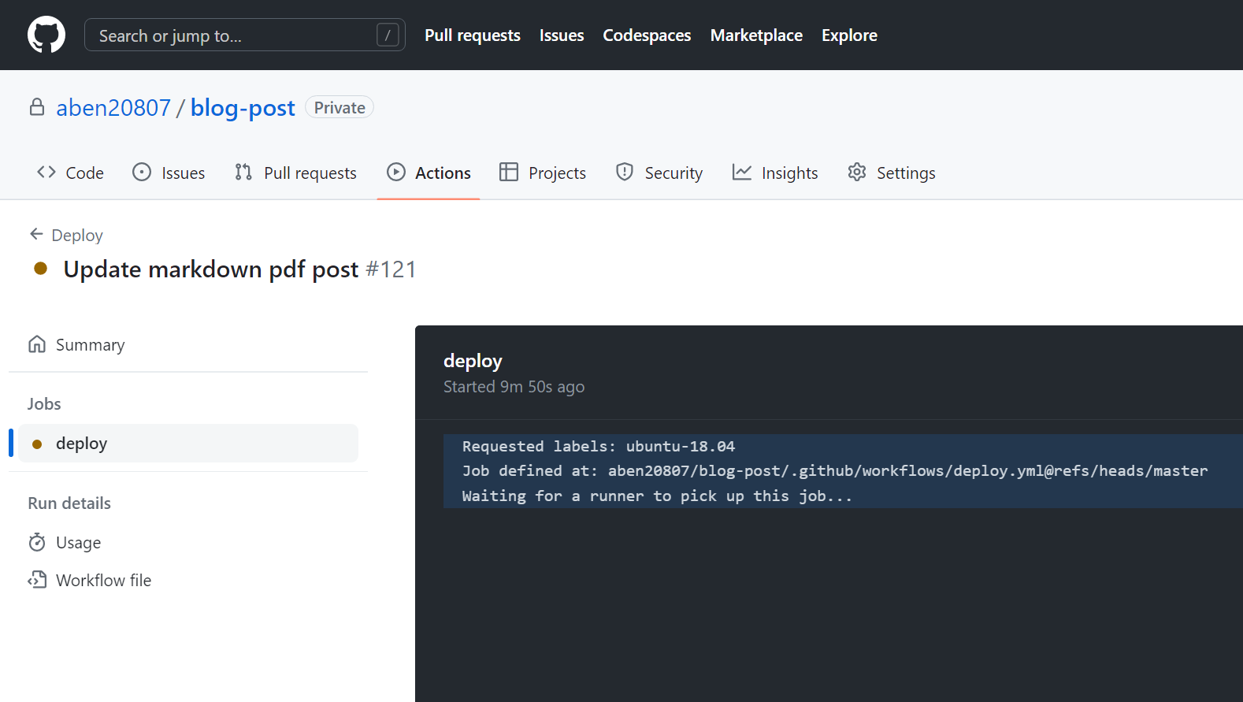Click the Code tab angle-brackets icon
The image size is (1243, 702).
point(46,172)
